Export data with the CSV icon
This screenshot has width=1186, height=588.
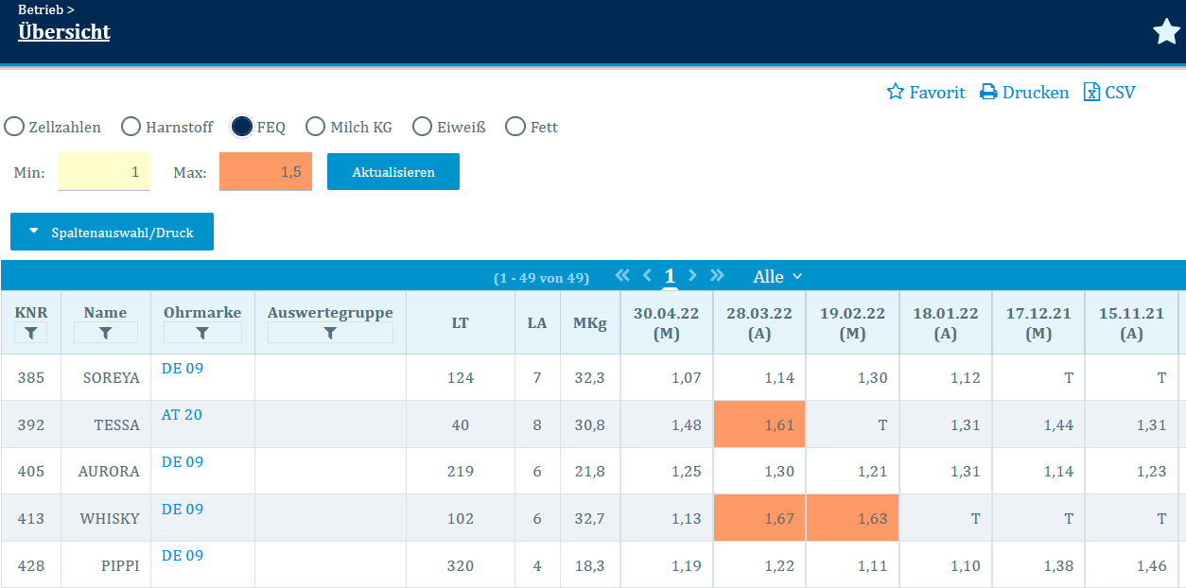1092,92
